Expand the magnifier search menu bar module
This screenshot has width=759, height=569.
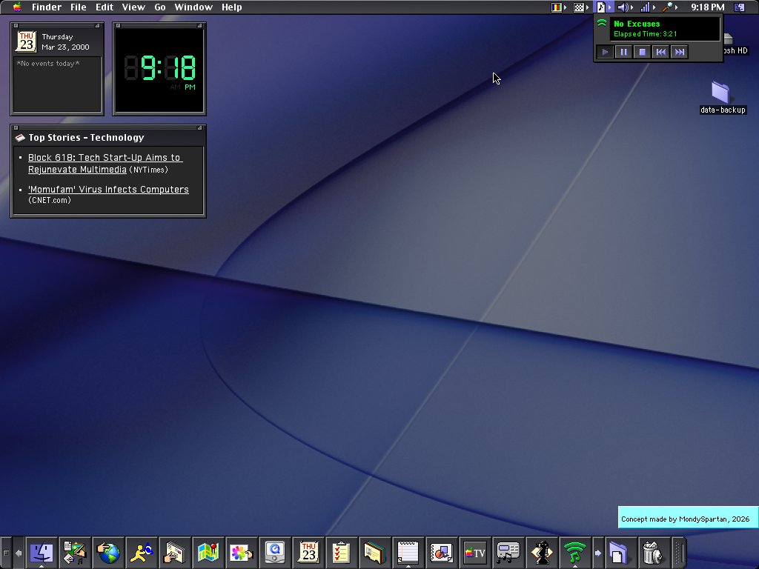click(669, 7)
